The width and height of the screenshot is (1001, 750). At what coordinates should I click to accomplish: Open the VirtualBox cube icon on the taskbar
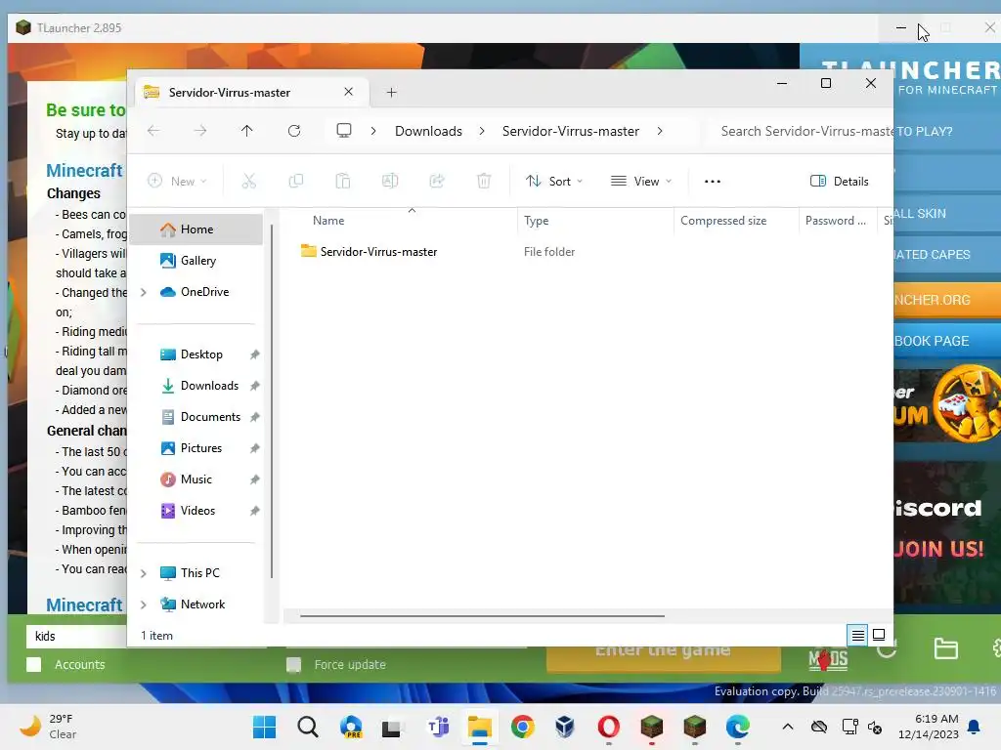[x=565, y=727]
